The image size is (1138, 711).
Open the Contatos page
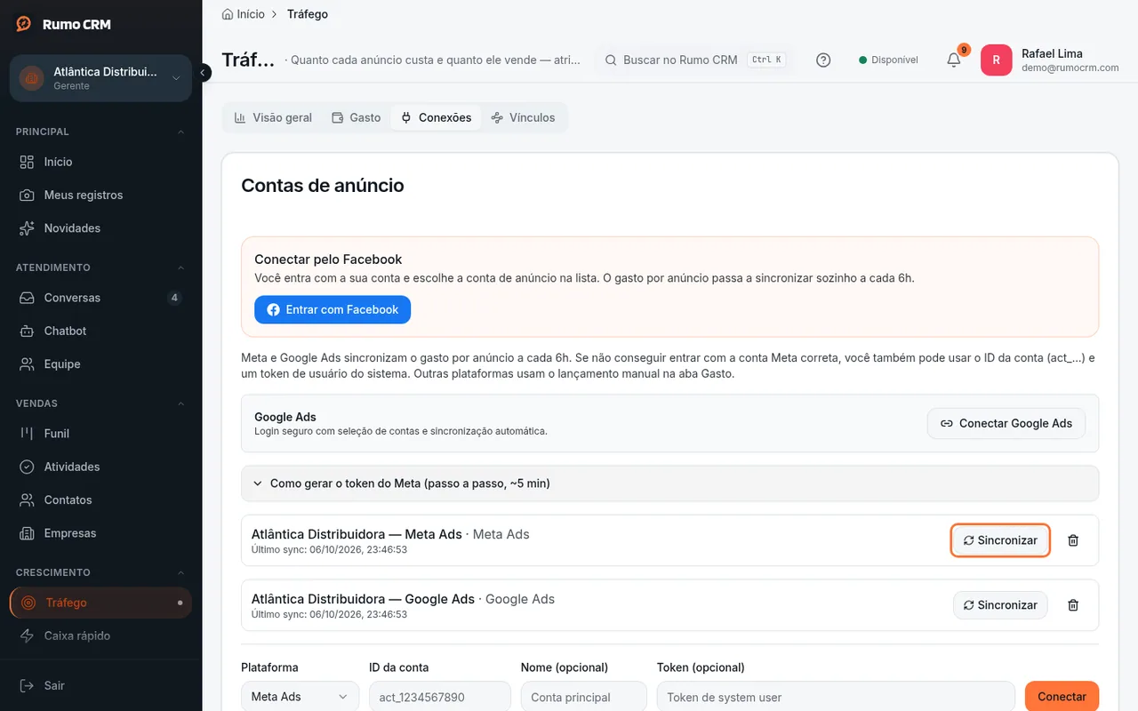click(x=100, y=500)
